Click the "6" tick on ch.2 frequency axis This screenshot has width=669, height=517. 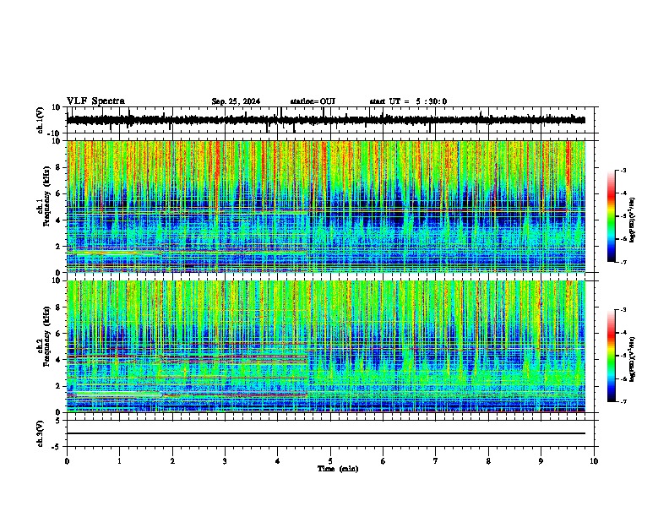tap(59, 333)
